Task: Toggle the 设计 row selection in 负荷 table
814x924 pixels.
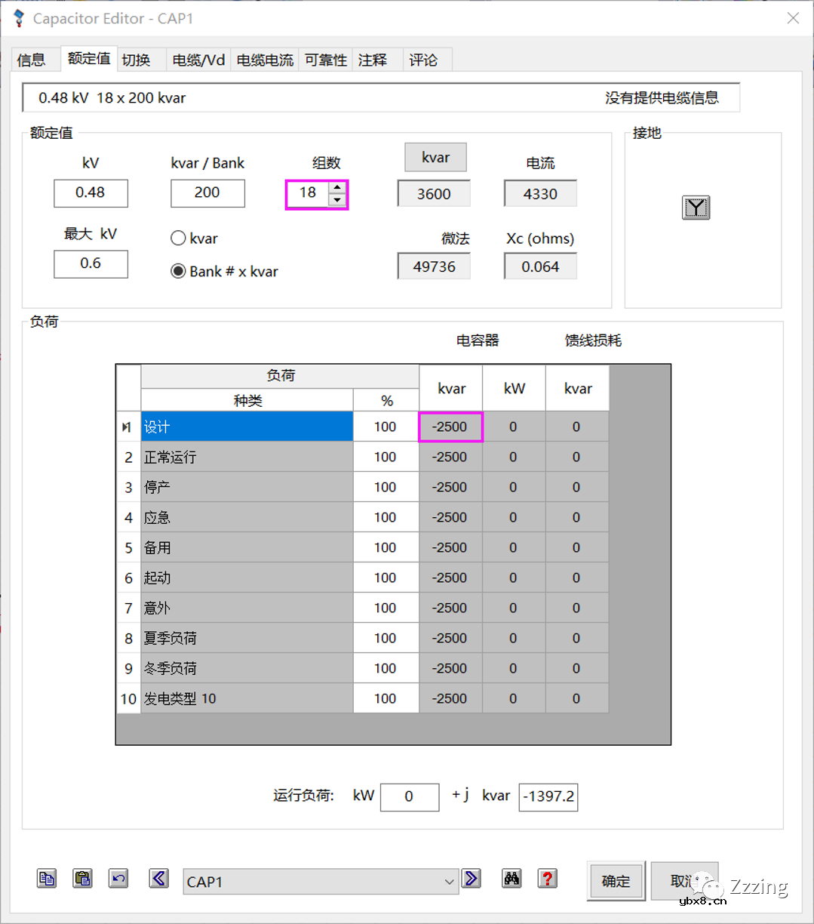Action: pyautogui.click(x=247, y=426)
